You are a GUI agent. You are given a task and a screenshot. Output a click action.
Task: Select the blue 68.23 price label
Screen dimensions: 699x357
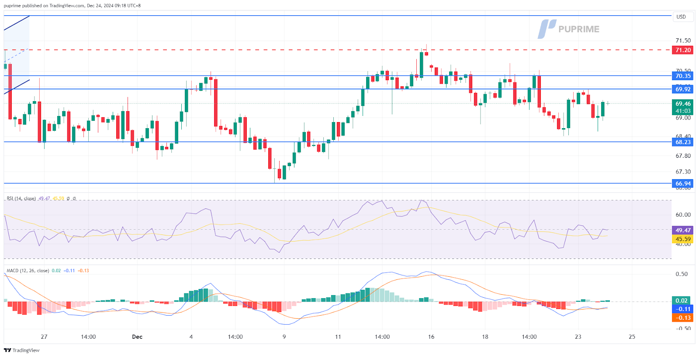[683, 142]
